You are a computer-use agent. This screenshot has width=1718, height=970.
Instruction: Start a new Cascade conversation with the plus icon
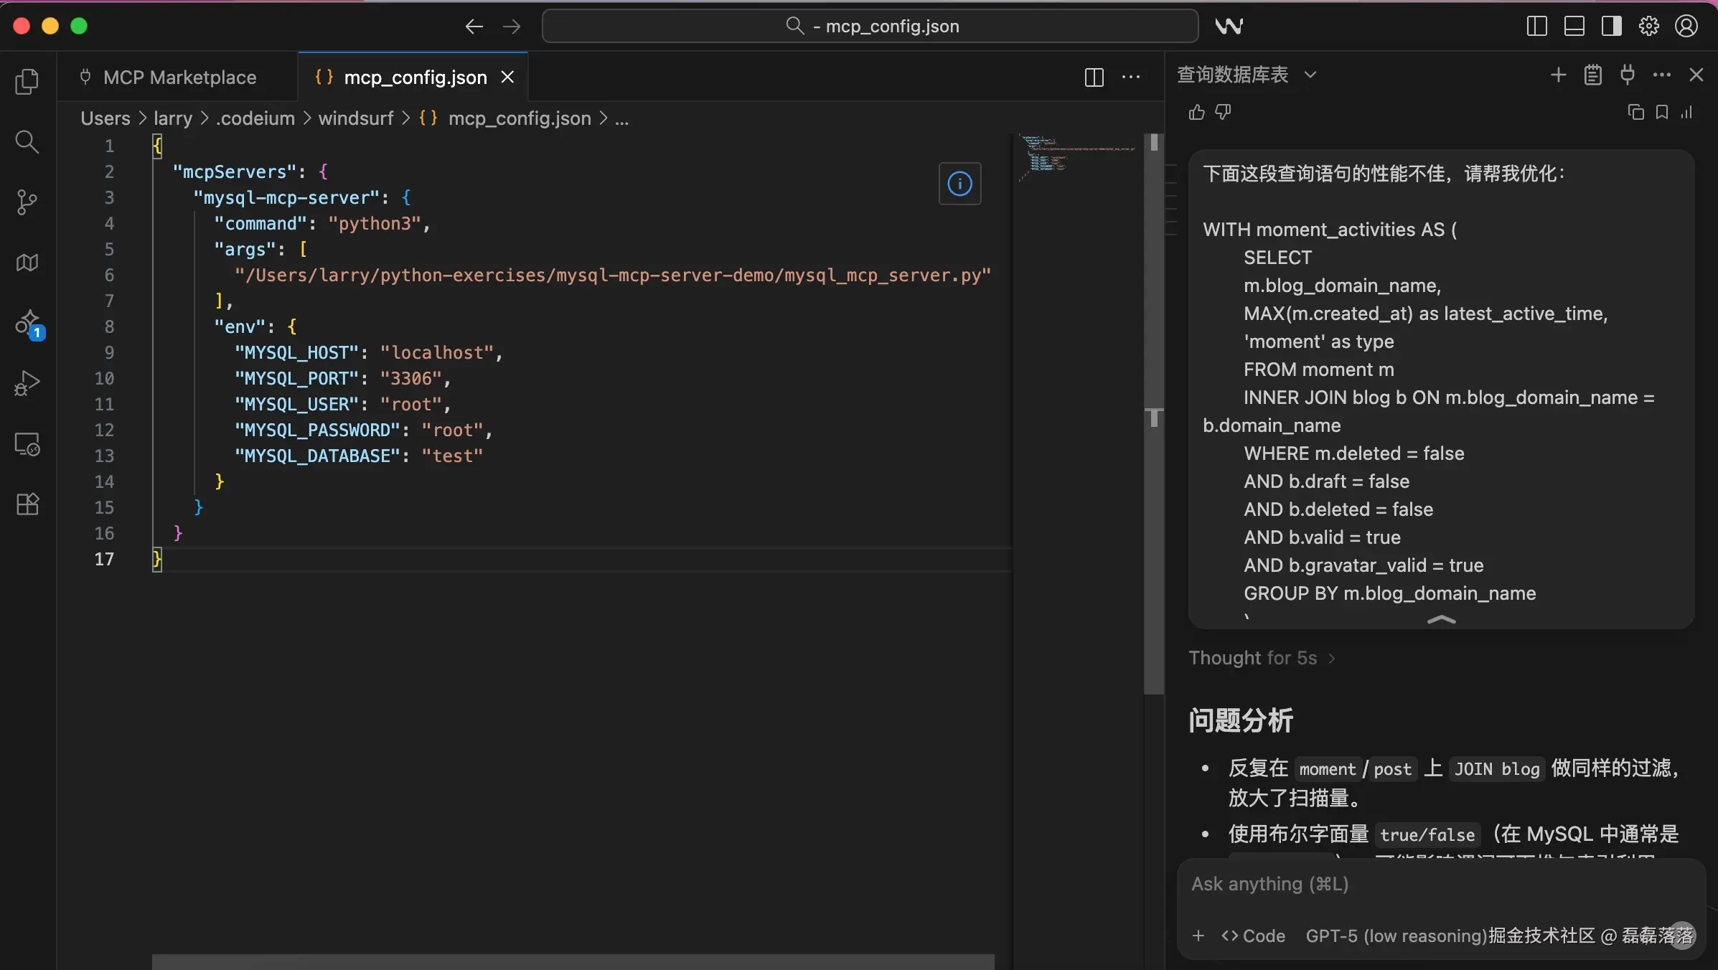click(x=1558, y=75)
